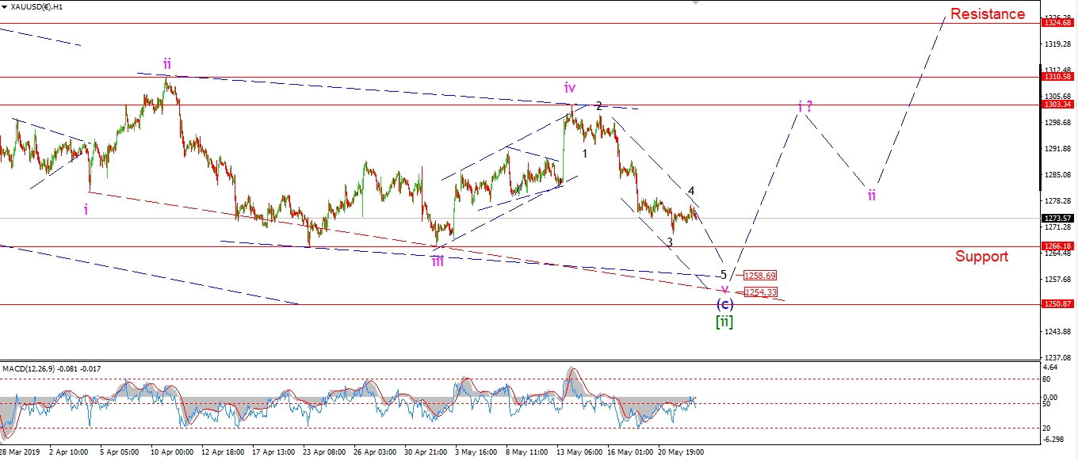Click the 1303.34 red price tag on axis
1078x461 pixels.
(x=1058, y=105)
